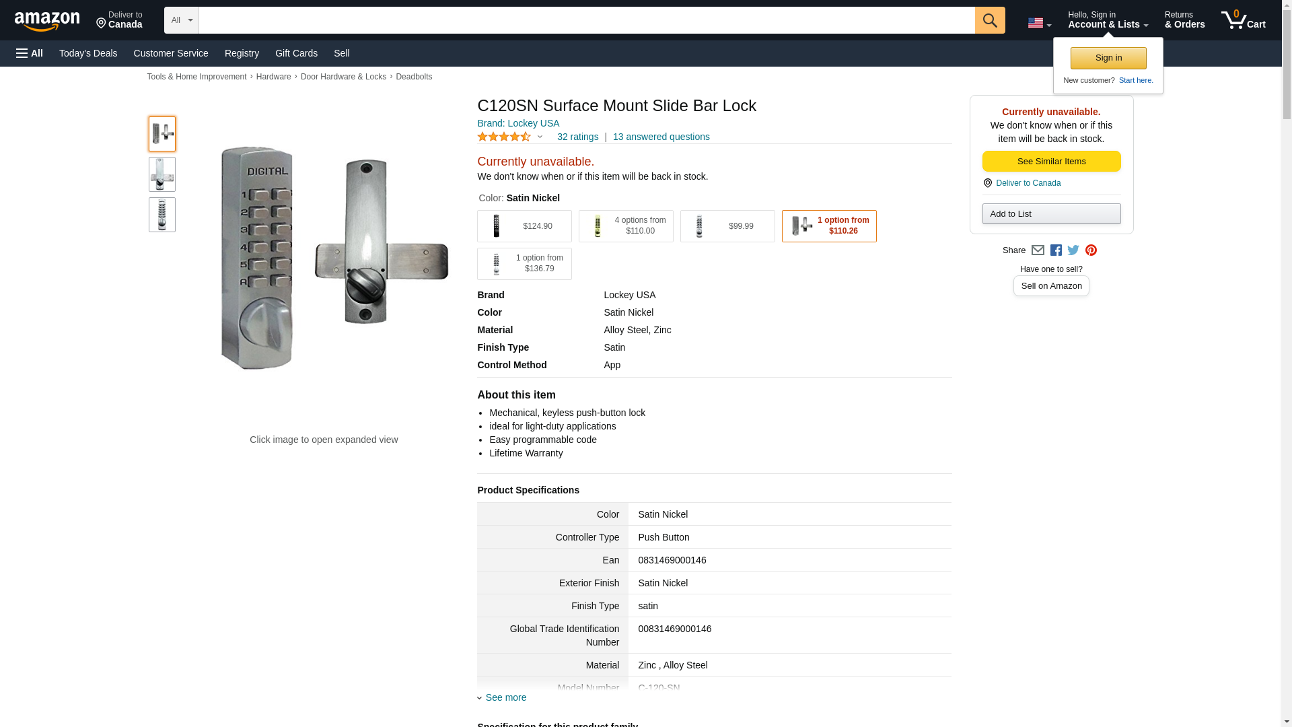Click the search magnifier button

tap(990, 20)
